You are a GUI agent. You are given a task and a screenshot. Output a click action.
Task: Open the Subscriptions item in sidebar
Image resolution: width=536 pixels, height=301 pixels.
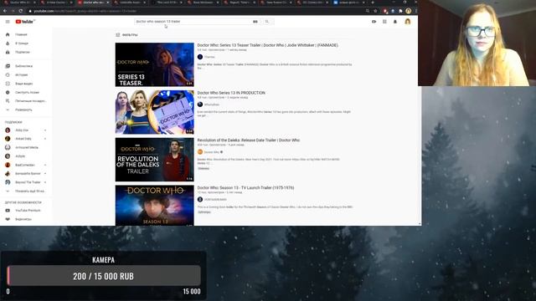(27, 52)
